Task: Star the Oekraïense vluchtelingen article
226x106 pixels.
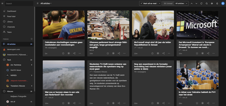Action: click(63, 53)
